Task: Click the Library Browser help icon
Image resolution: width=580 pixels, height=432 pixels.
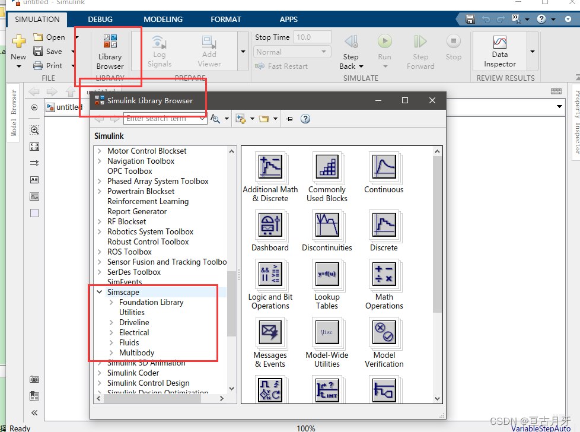Action: coord(305,119)
